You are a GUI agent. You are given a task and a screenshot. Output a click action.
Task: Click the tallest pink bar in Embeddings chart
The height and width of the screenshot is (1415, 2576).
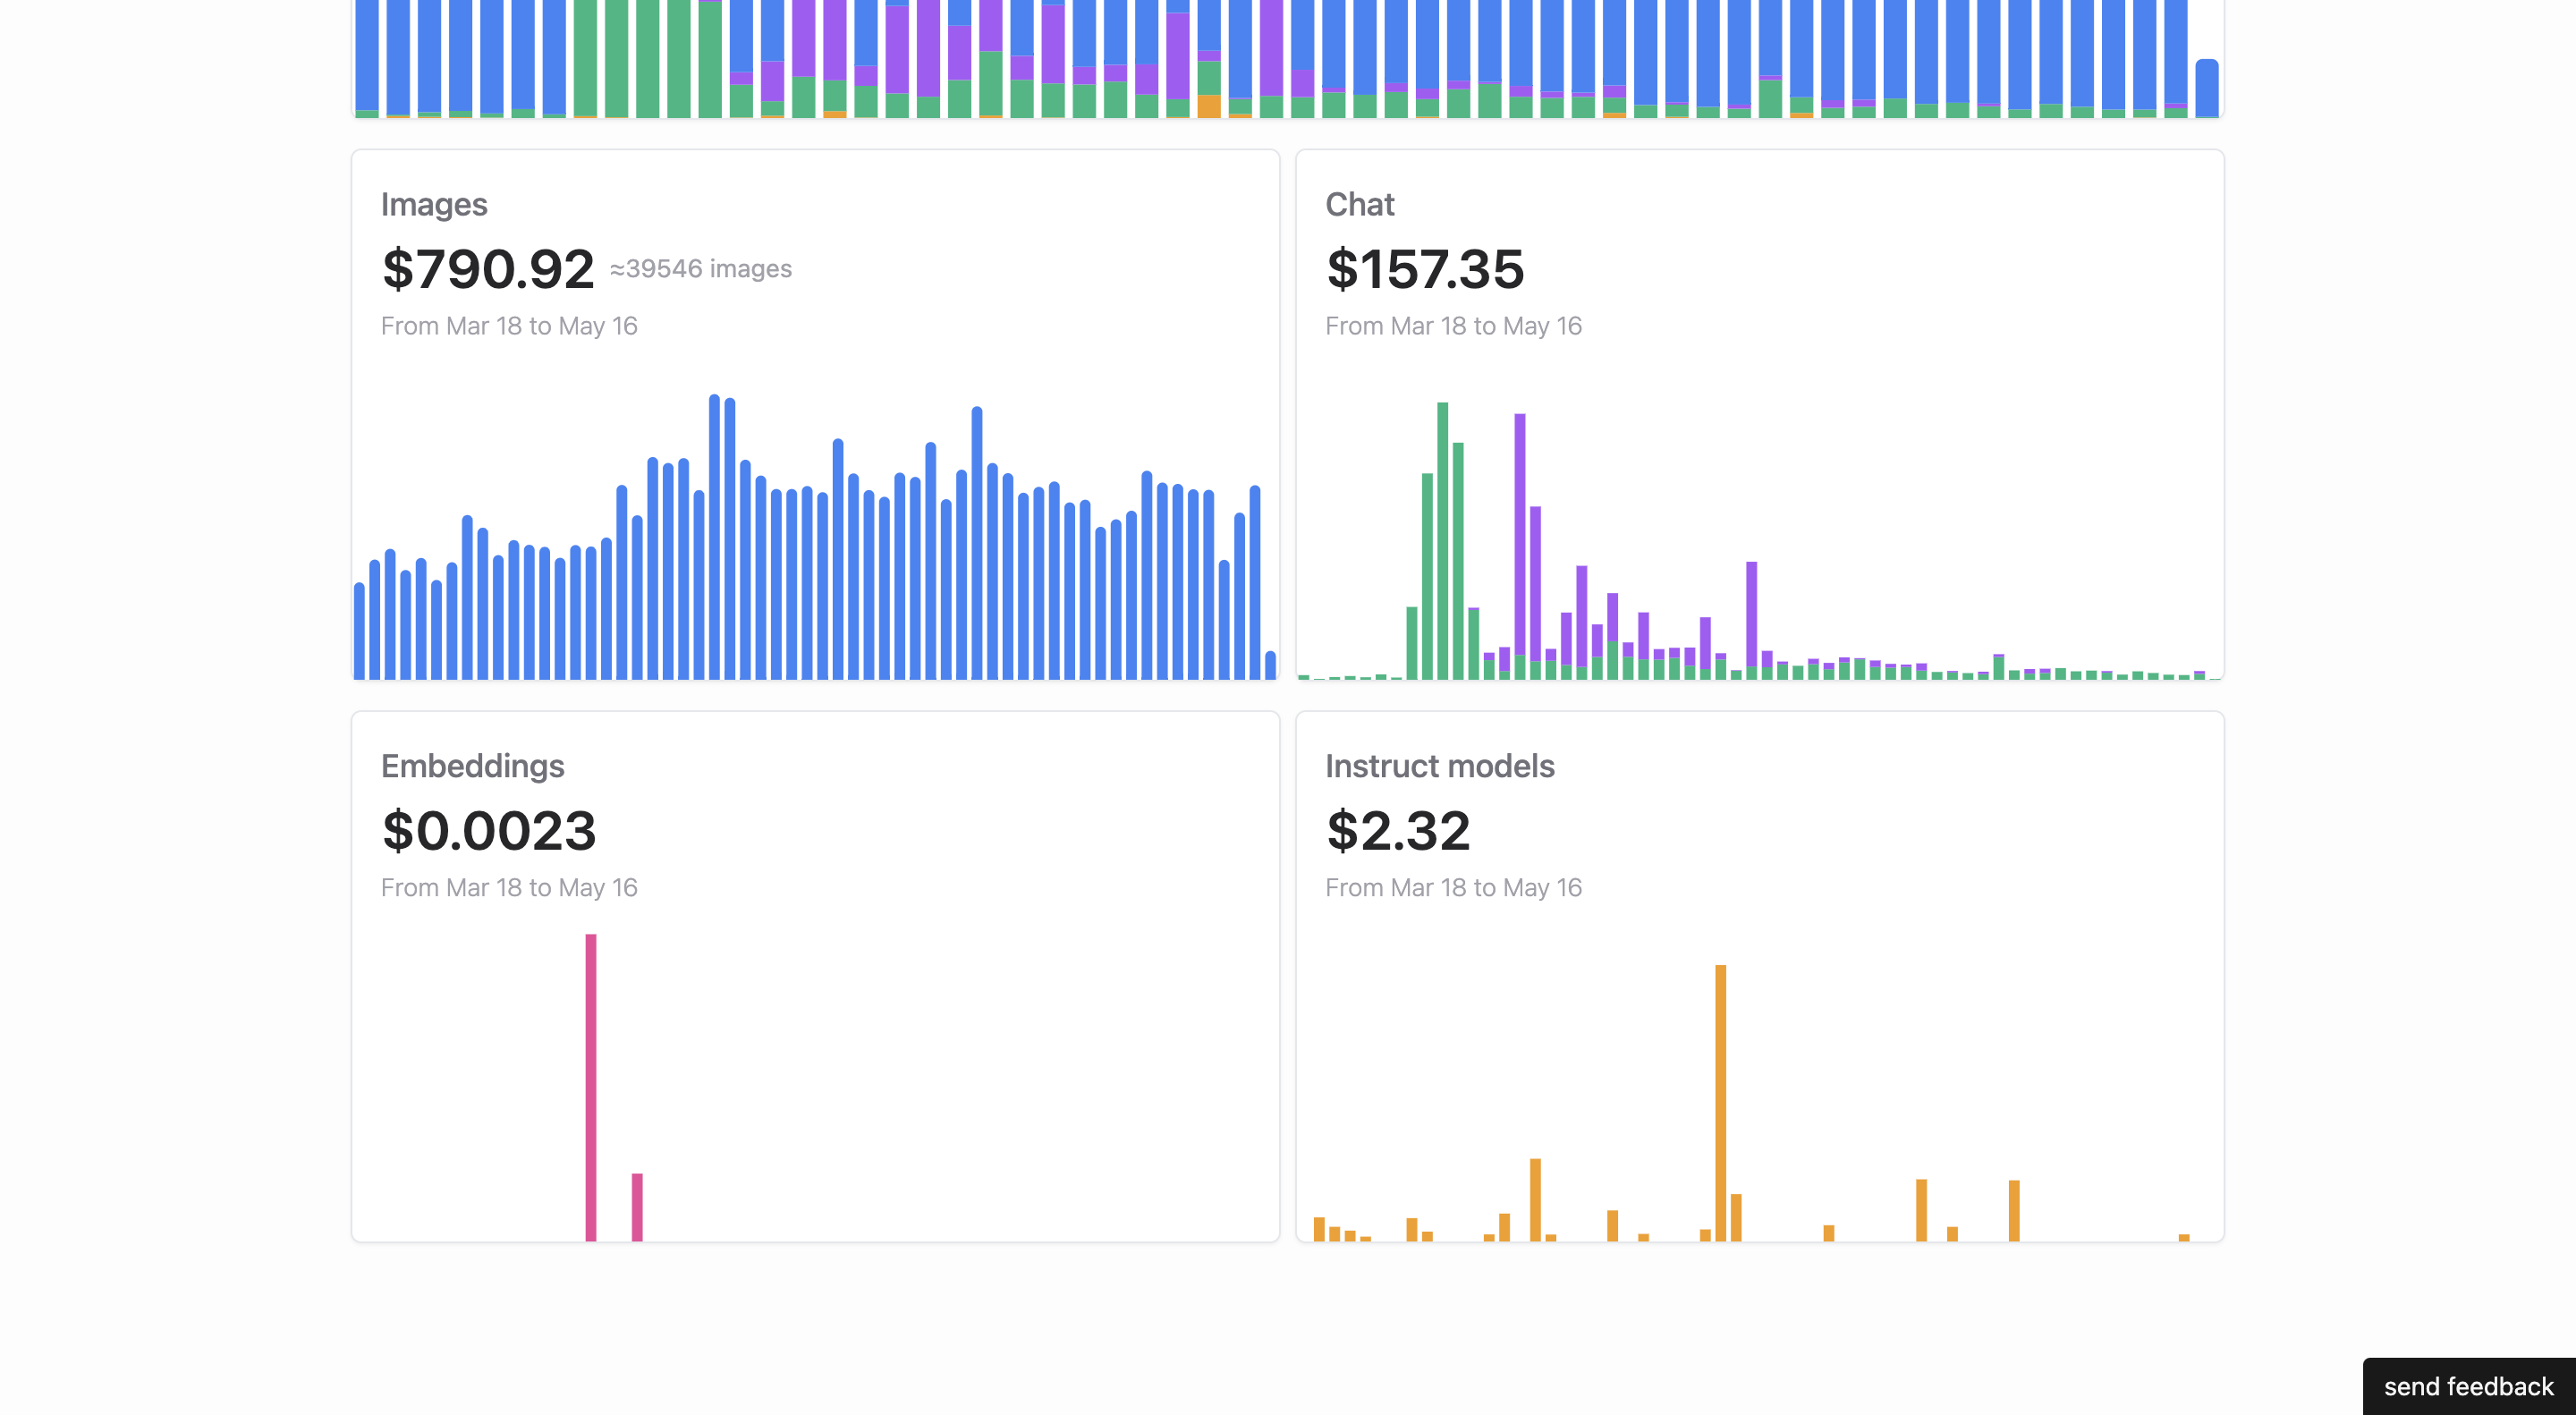point(591,1087)
